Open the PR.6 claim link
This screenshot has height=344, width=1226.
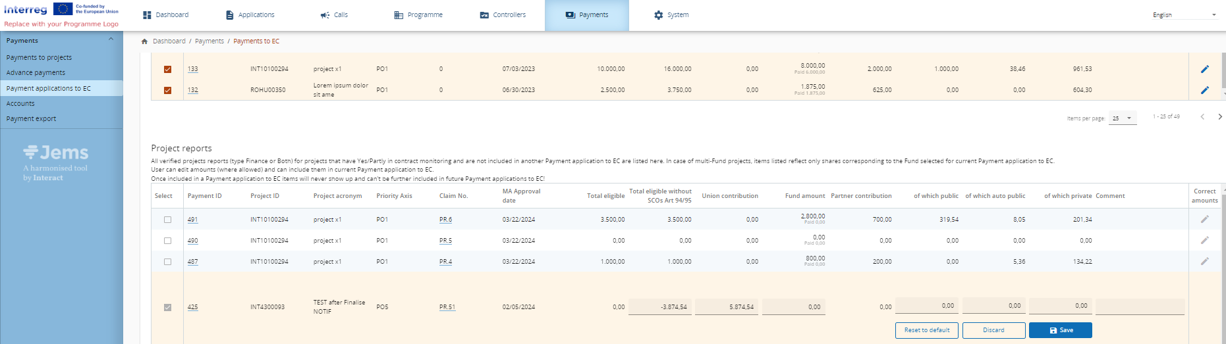(x=446, y=220)
